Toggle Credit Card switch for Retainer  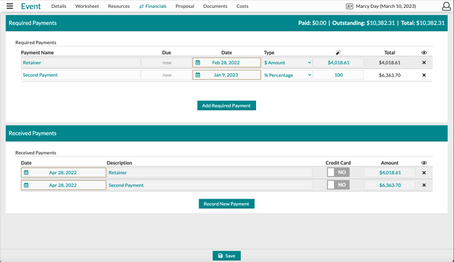coord(338,172)
